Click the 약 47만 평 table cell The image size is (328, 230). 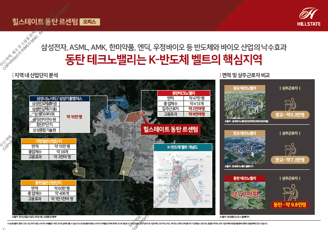(197, 98)
